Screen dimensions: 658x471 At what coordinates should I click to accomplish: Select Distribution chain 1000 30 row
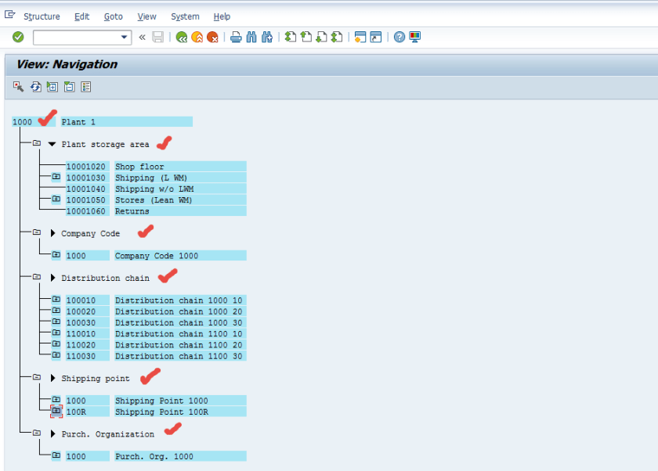tap(156, 322)
